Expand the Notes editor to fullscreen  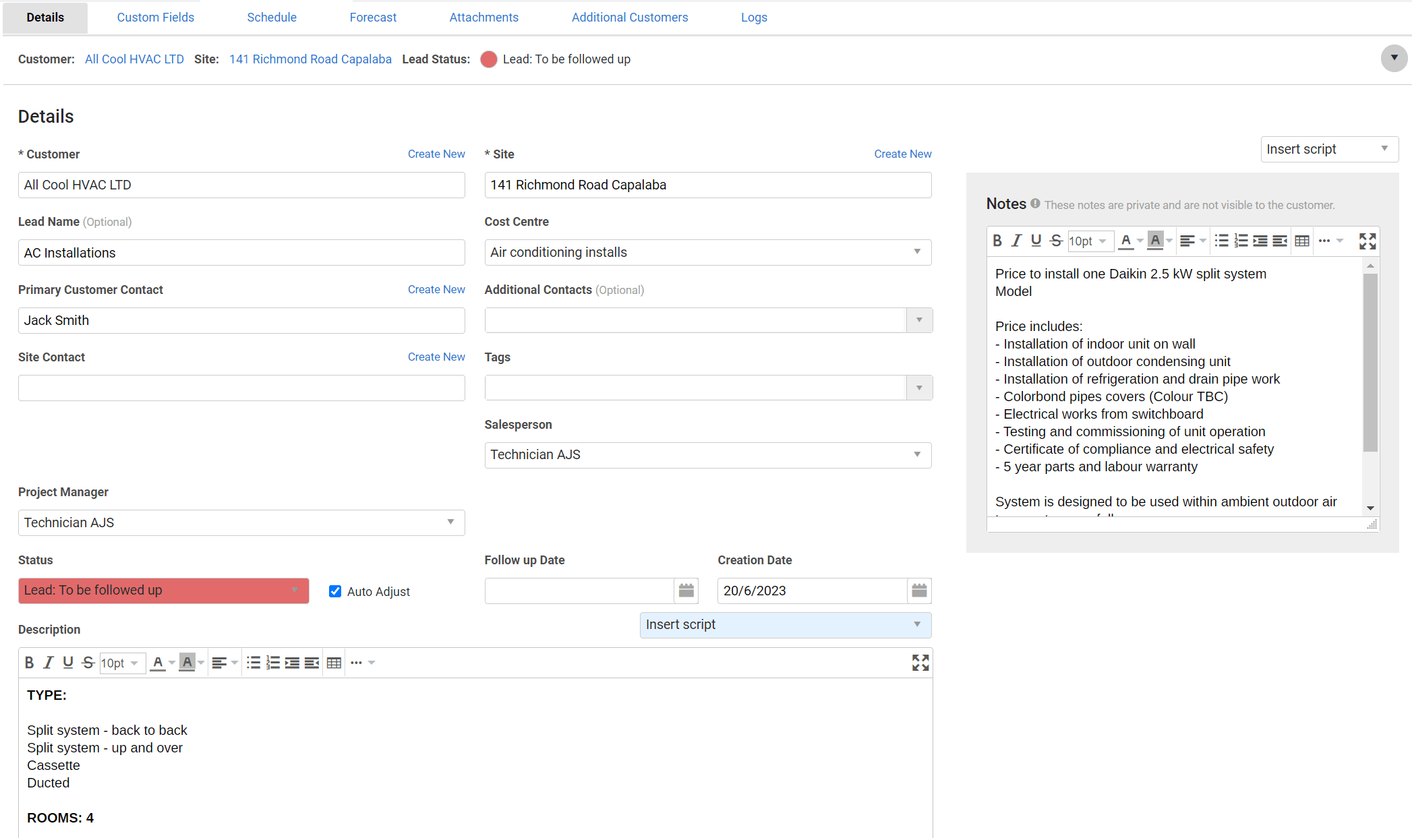[x=1367, y=241]
